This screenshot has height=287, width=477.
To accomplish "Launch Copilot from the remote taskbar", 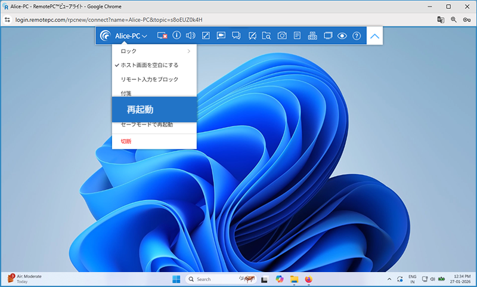I will tap(279, 279).
